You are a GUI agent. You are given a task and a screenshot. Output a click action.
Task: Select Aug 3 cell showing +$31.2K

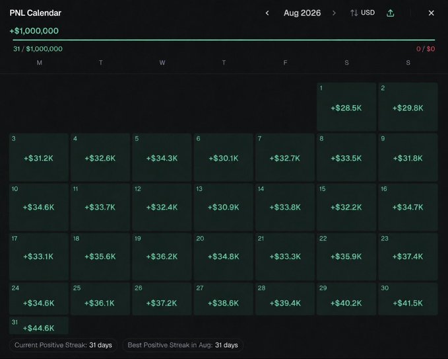point(38,157)
